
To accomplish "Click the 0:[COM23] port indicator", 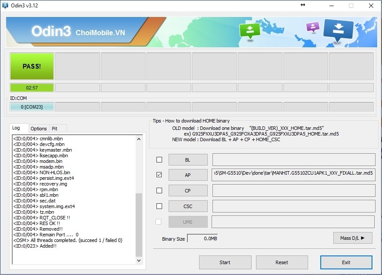I will click(x=32, y=107).
